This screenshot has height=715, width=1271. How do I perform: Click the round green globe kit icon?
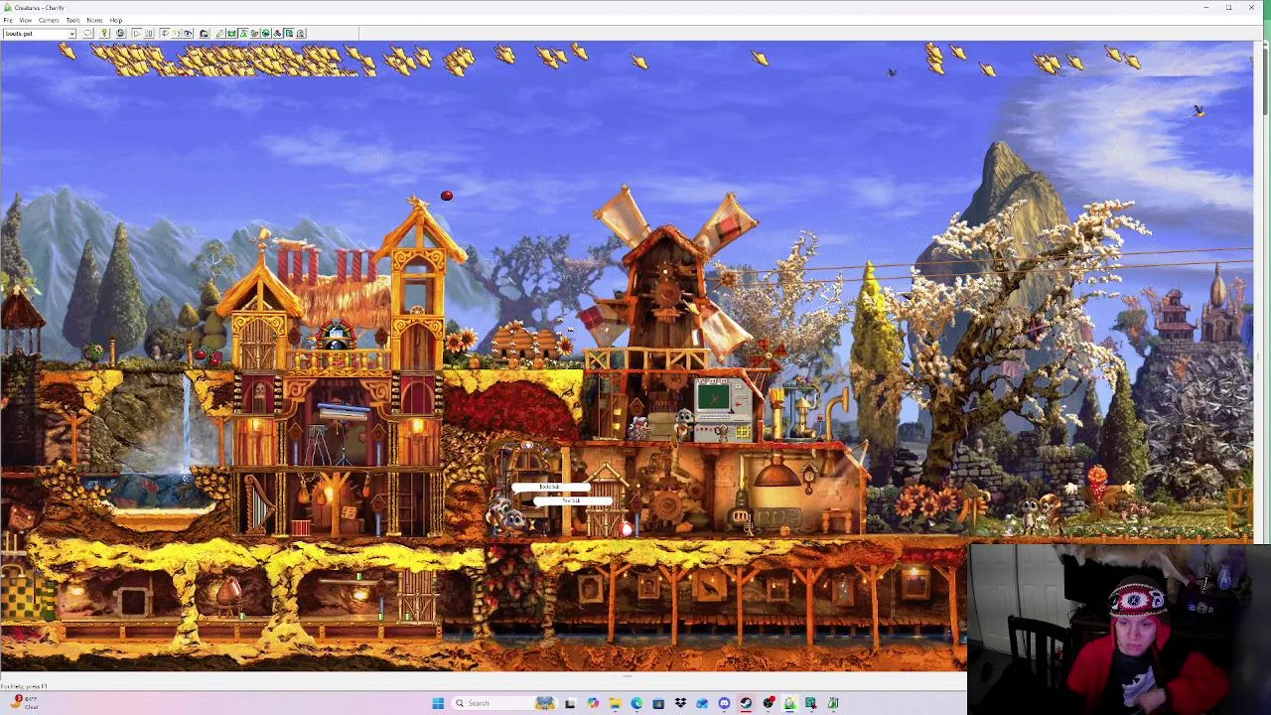265,34
